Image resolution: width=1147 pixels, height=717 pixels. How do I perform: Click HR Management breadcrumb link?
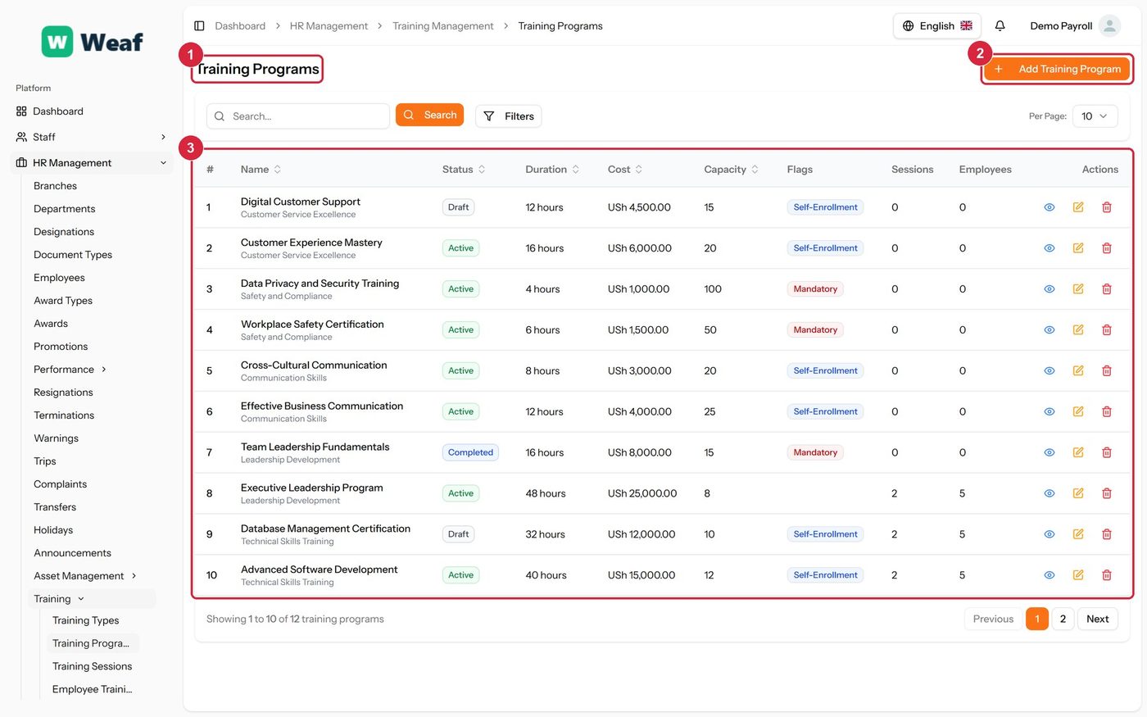(329, 26)
